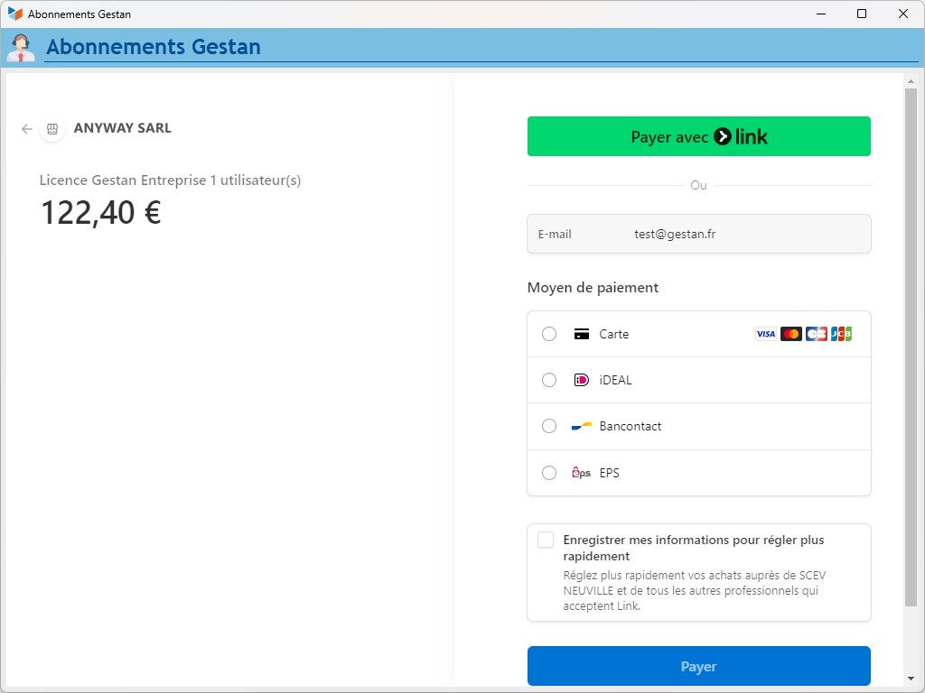Click the support agent icon in header
Image resolution: width=925 pixels, height=693 pixels.
click(x=20, y=47)
